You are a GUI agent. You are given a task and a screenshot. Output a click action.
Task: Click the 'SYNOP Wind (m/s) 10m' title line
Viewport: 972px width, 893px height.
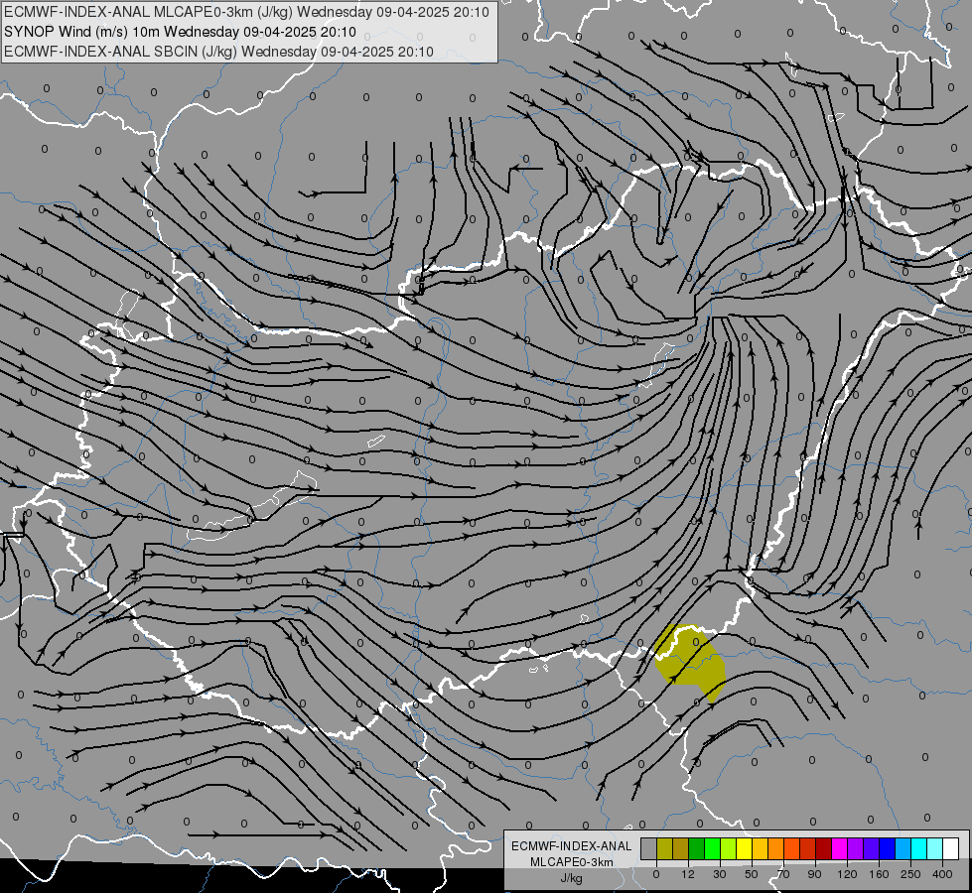(180, 32)
